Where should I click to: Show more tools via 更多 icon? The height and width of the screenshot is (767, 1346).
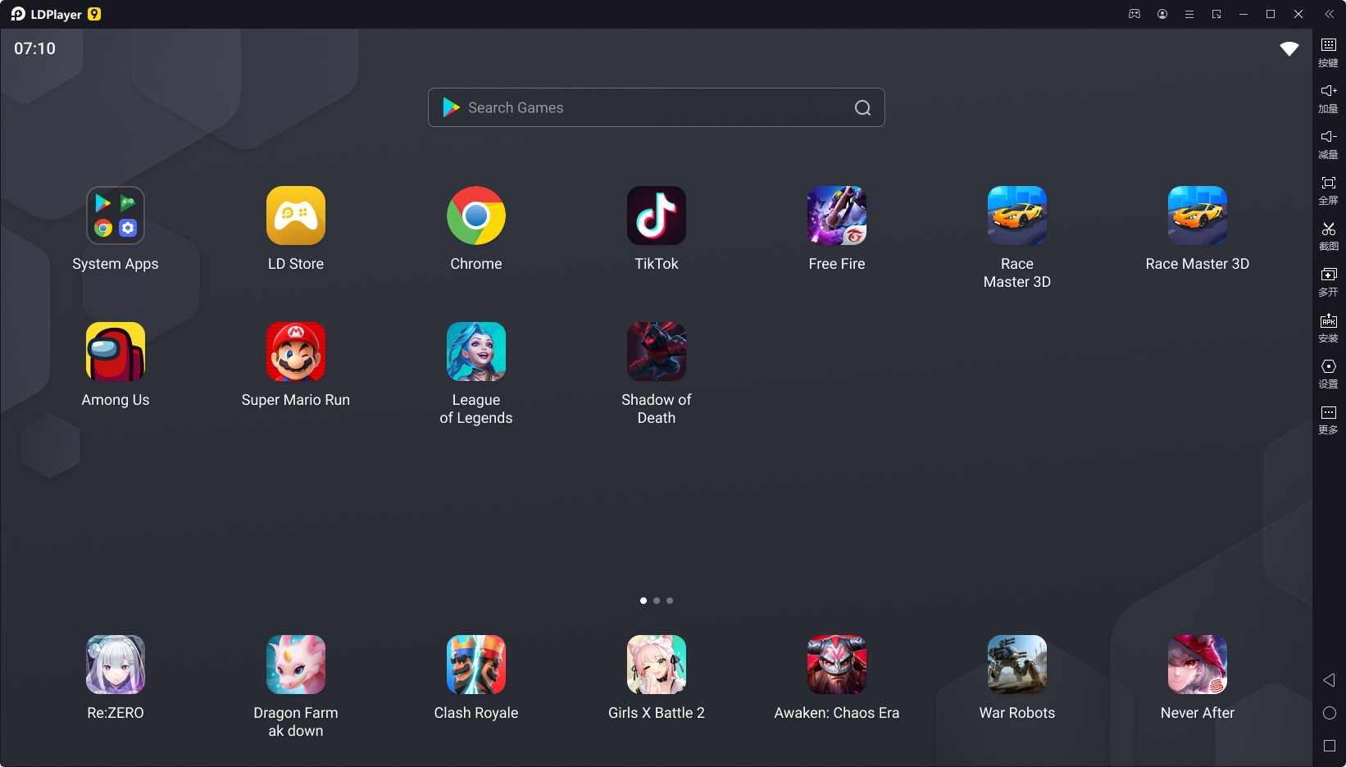point(1329,420)
